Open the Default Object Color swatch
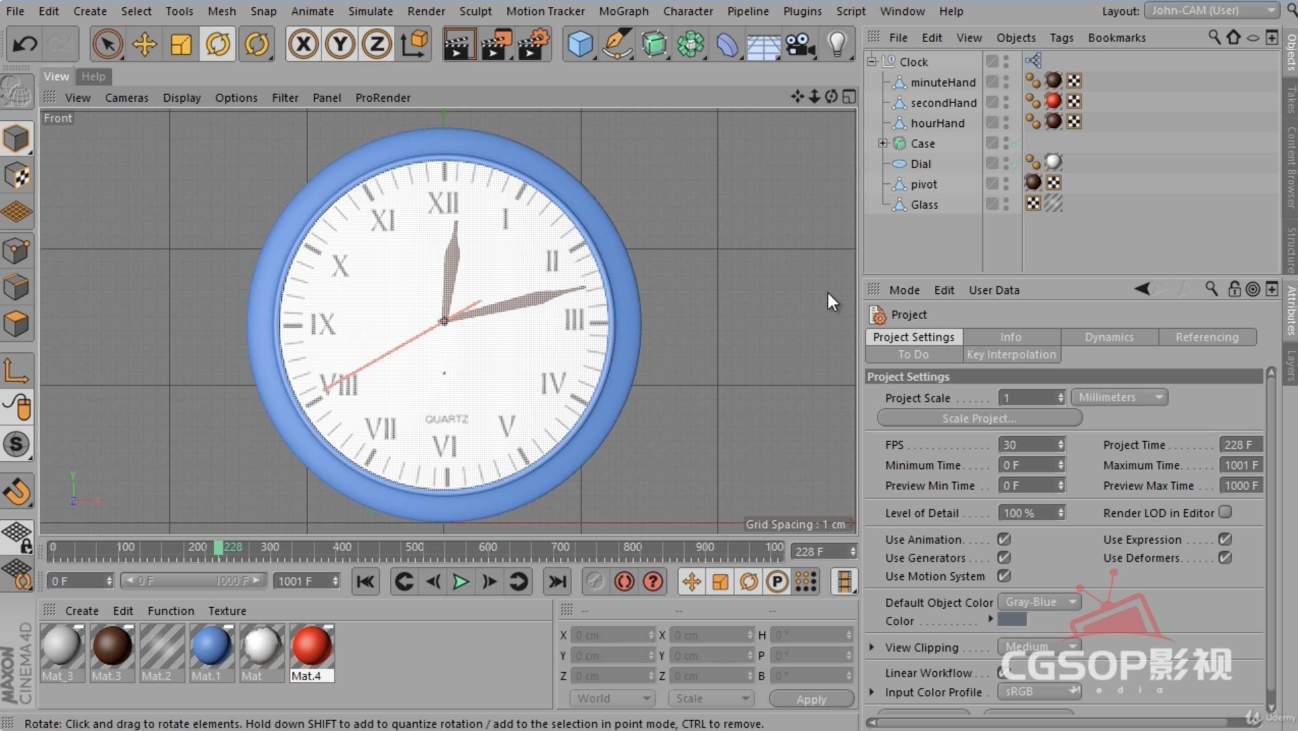Viewport: 1298px width, 731px height. [x=1039, y=602]
